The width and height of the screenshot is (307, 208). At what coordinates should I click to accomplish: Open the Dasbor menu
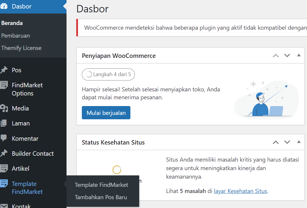pos(33,6)
